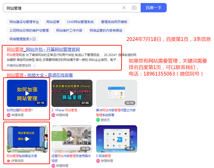Play the 5.网络管理 video

[116, 139]
